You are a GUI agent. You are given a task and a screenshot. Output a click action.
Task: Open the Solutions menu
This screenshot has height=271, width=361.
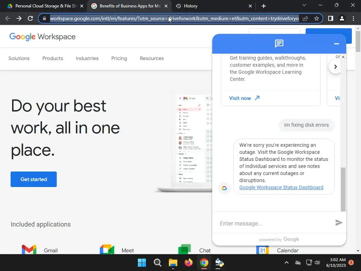[19, 58]
